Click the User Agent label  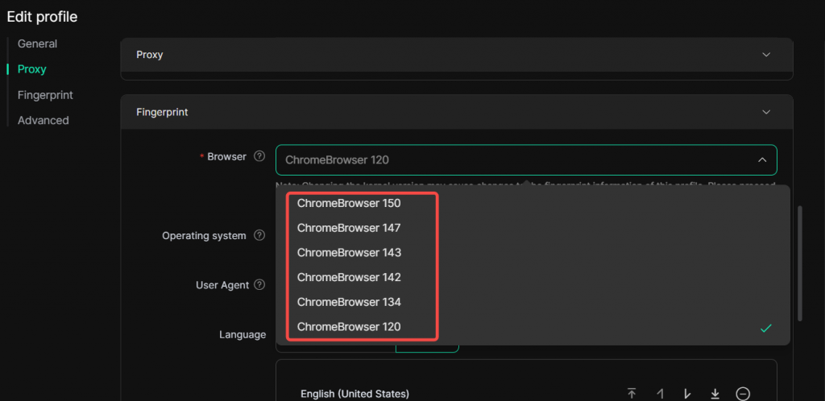222,285
